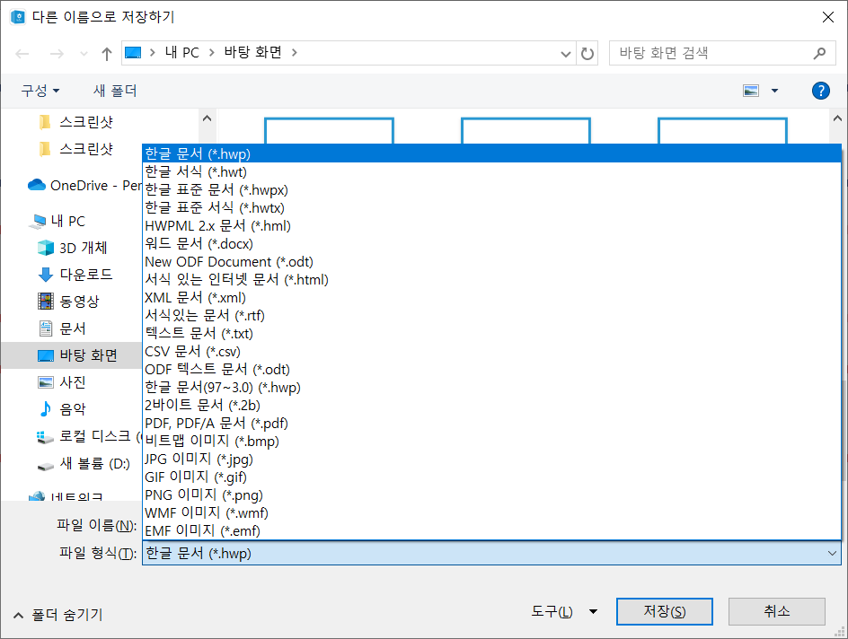Expand the address bar history dropdown

[x=566, y=54]
